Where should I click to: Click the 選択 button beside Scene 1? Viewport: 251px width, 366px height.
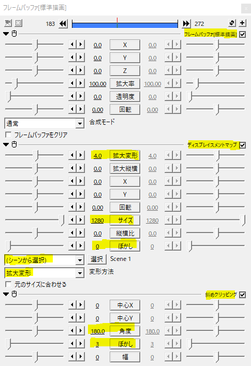click(x=97, y=259)
